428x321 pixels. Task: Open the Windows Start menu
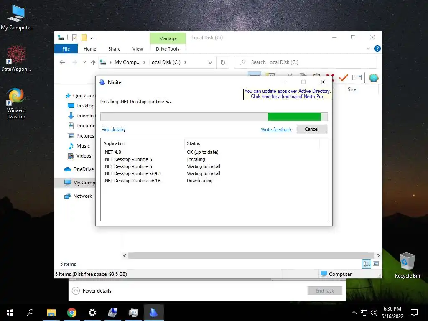pyautogui.click(x=10, y=313)
